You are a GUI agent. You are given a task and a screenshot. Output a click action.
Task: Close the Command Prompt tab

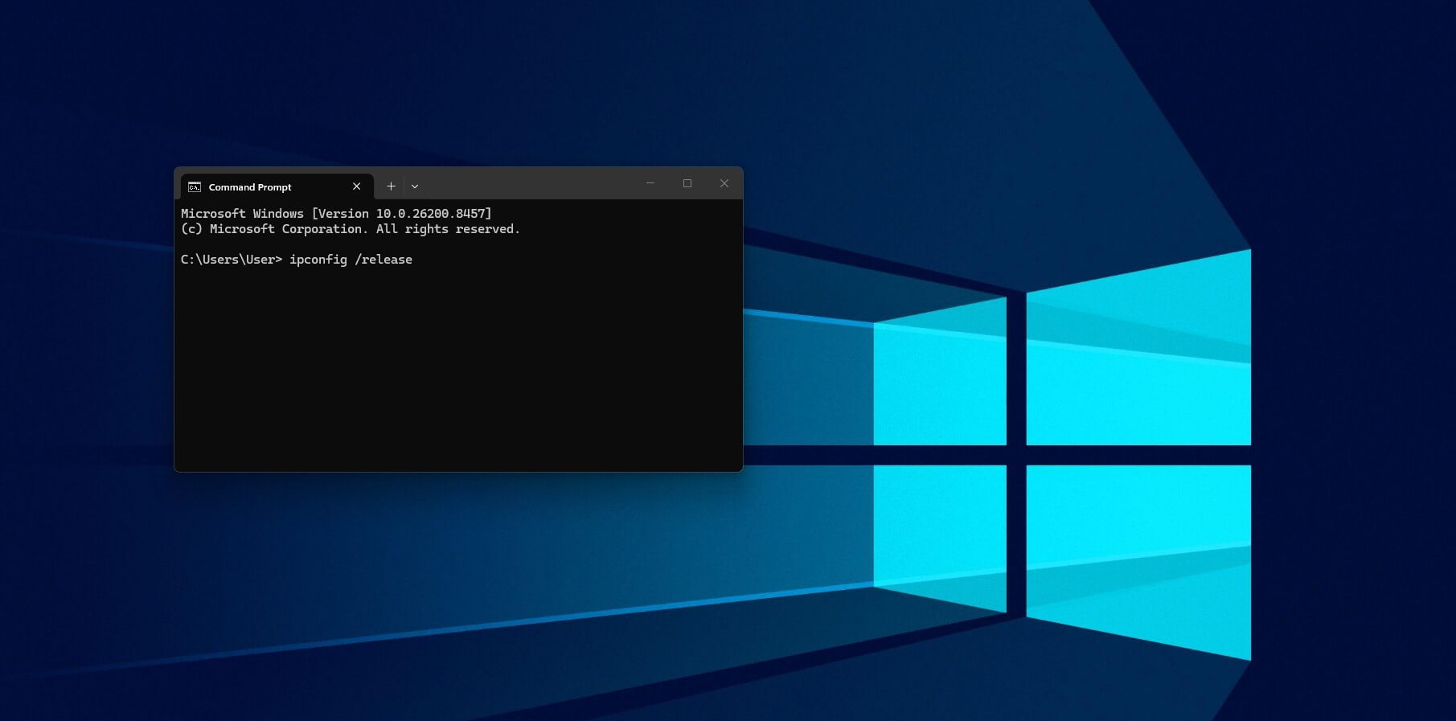click(357, 186)
